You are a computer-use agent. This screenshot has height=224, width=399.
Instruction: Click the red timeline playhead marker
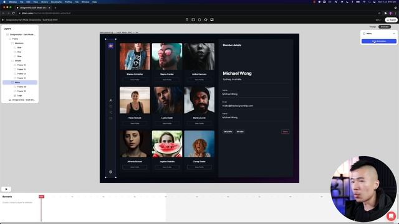[x=41, y=197]
